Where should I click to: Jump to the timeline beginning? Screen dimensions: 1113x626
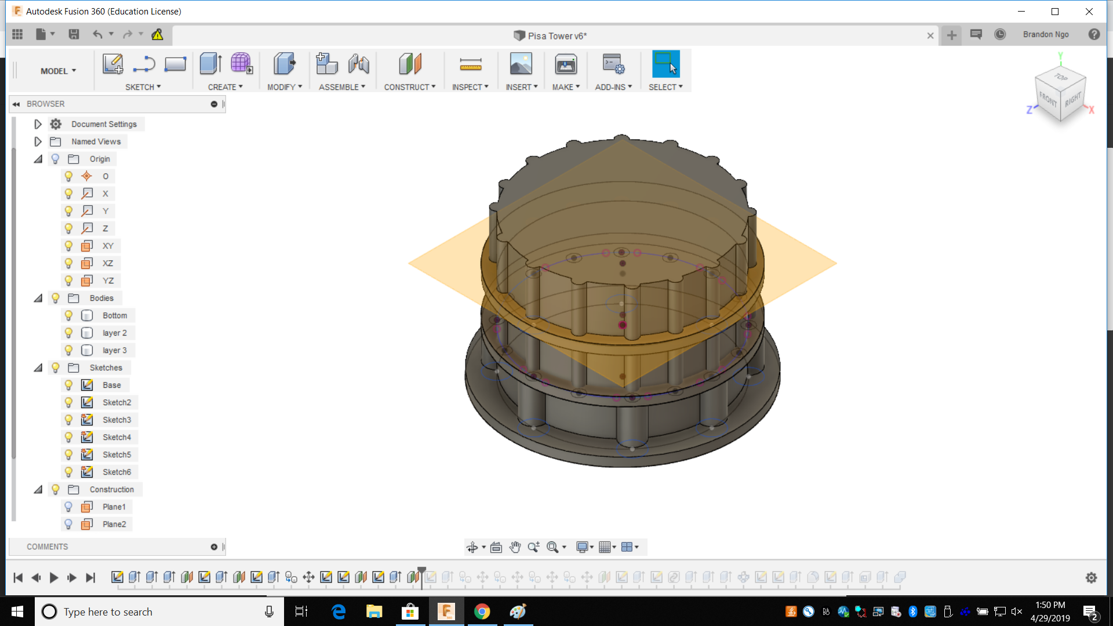click(18, 577)
